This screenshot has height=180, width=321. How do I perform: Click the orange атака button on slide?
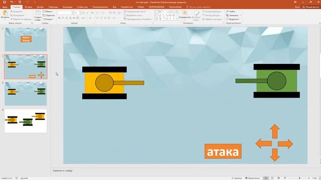tap(223, 151)
